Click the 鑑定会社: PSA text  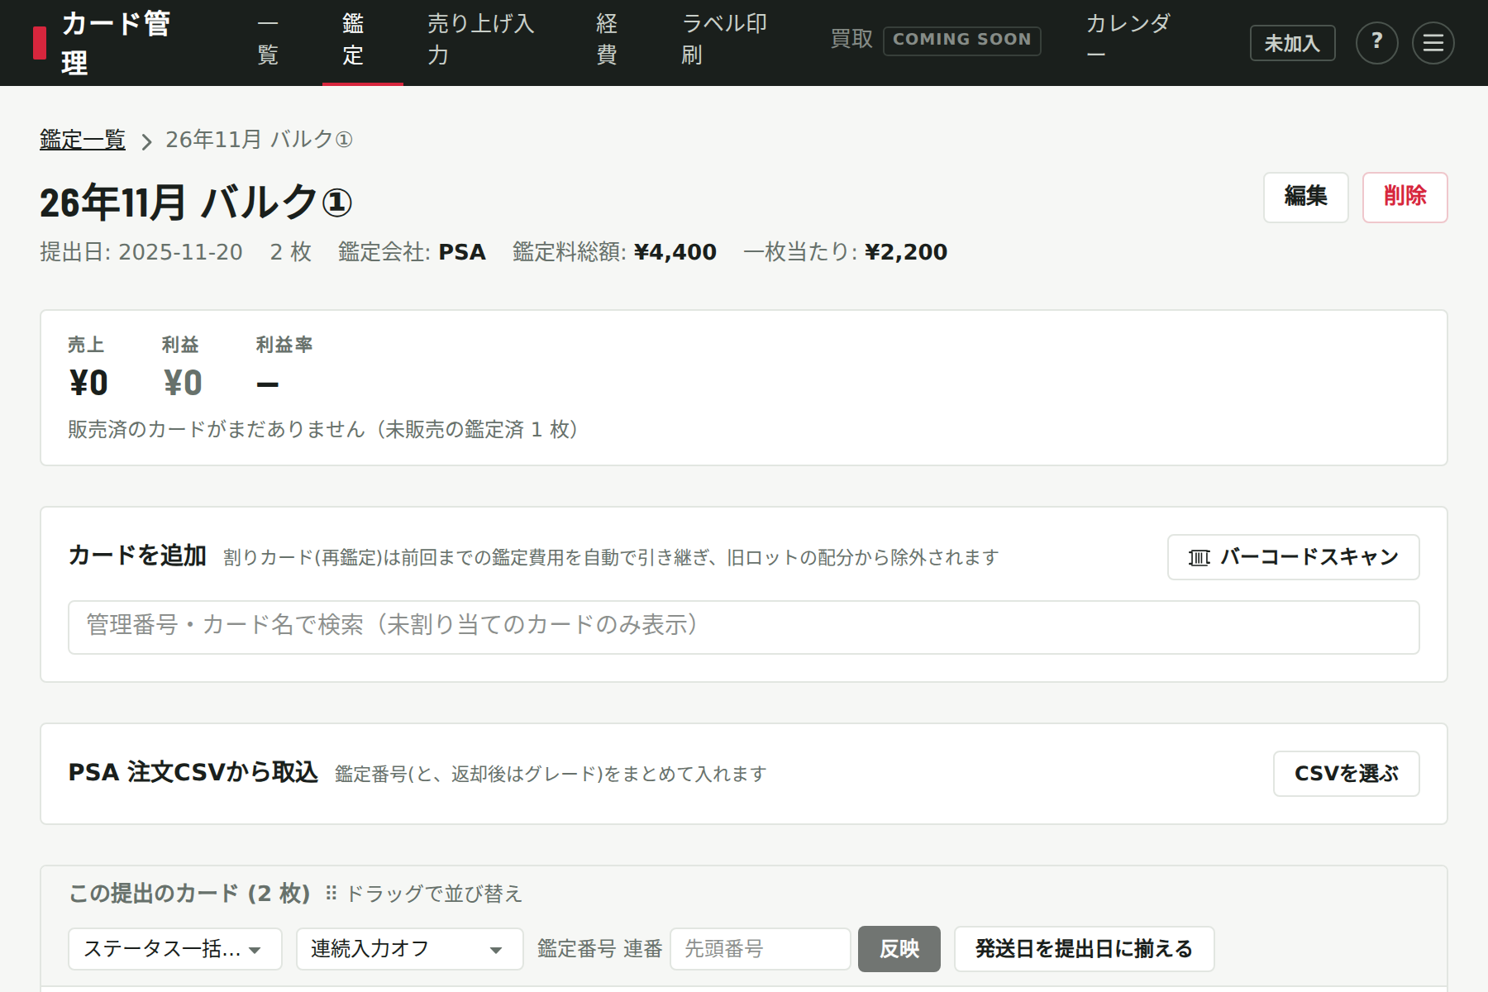click(412, 252)
